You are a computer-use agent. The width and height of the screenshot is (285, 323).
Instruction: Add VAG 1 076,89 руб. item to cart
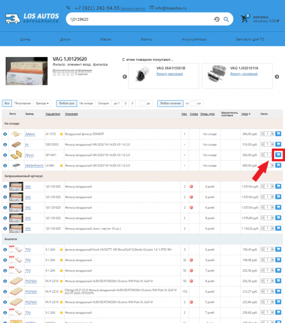(278, 218)
